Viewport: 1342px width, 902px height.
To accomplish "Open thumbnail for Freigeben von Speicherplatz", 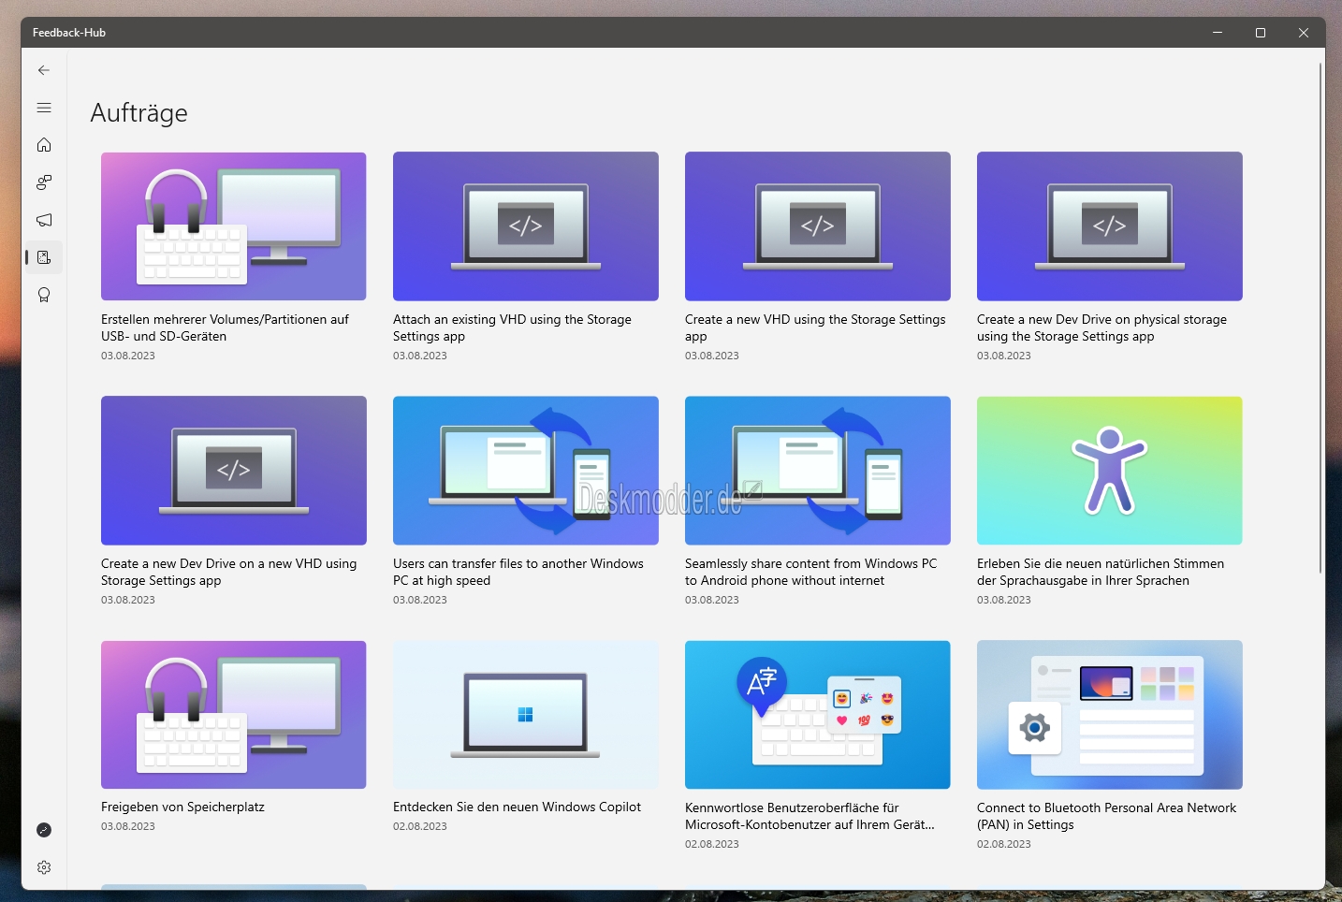I will point(234,715).
